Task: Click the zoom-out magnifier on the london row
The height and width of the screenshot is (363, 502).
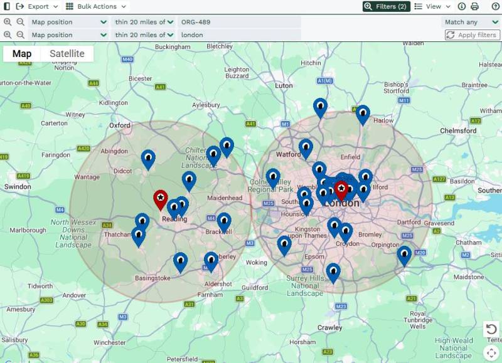Action: coord(20,35)
